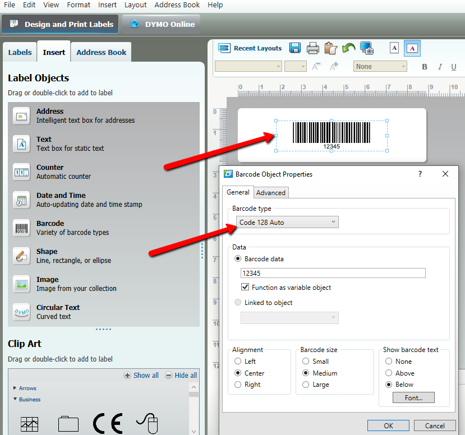Click the Save layout icon
The width and height of the screenshot is (465, 435).
point(295,48)
